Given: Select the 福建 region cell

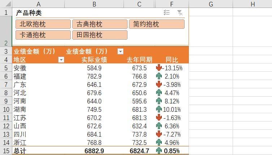Looking at the screenshot, I should coord(38,76).
